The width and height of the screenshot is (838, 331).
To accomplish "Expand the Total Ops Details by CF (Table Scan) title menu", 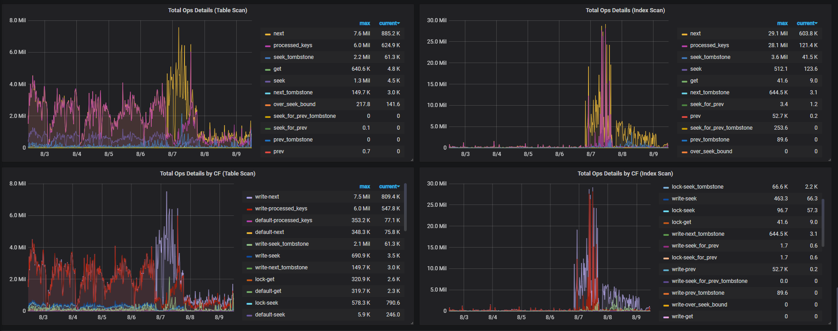I will 207,173.
